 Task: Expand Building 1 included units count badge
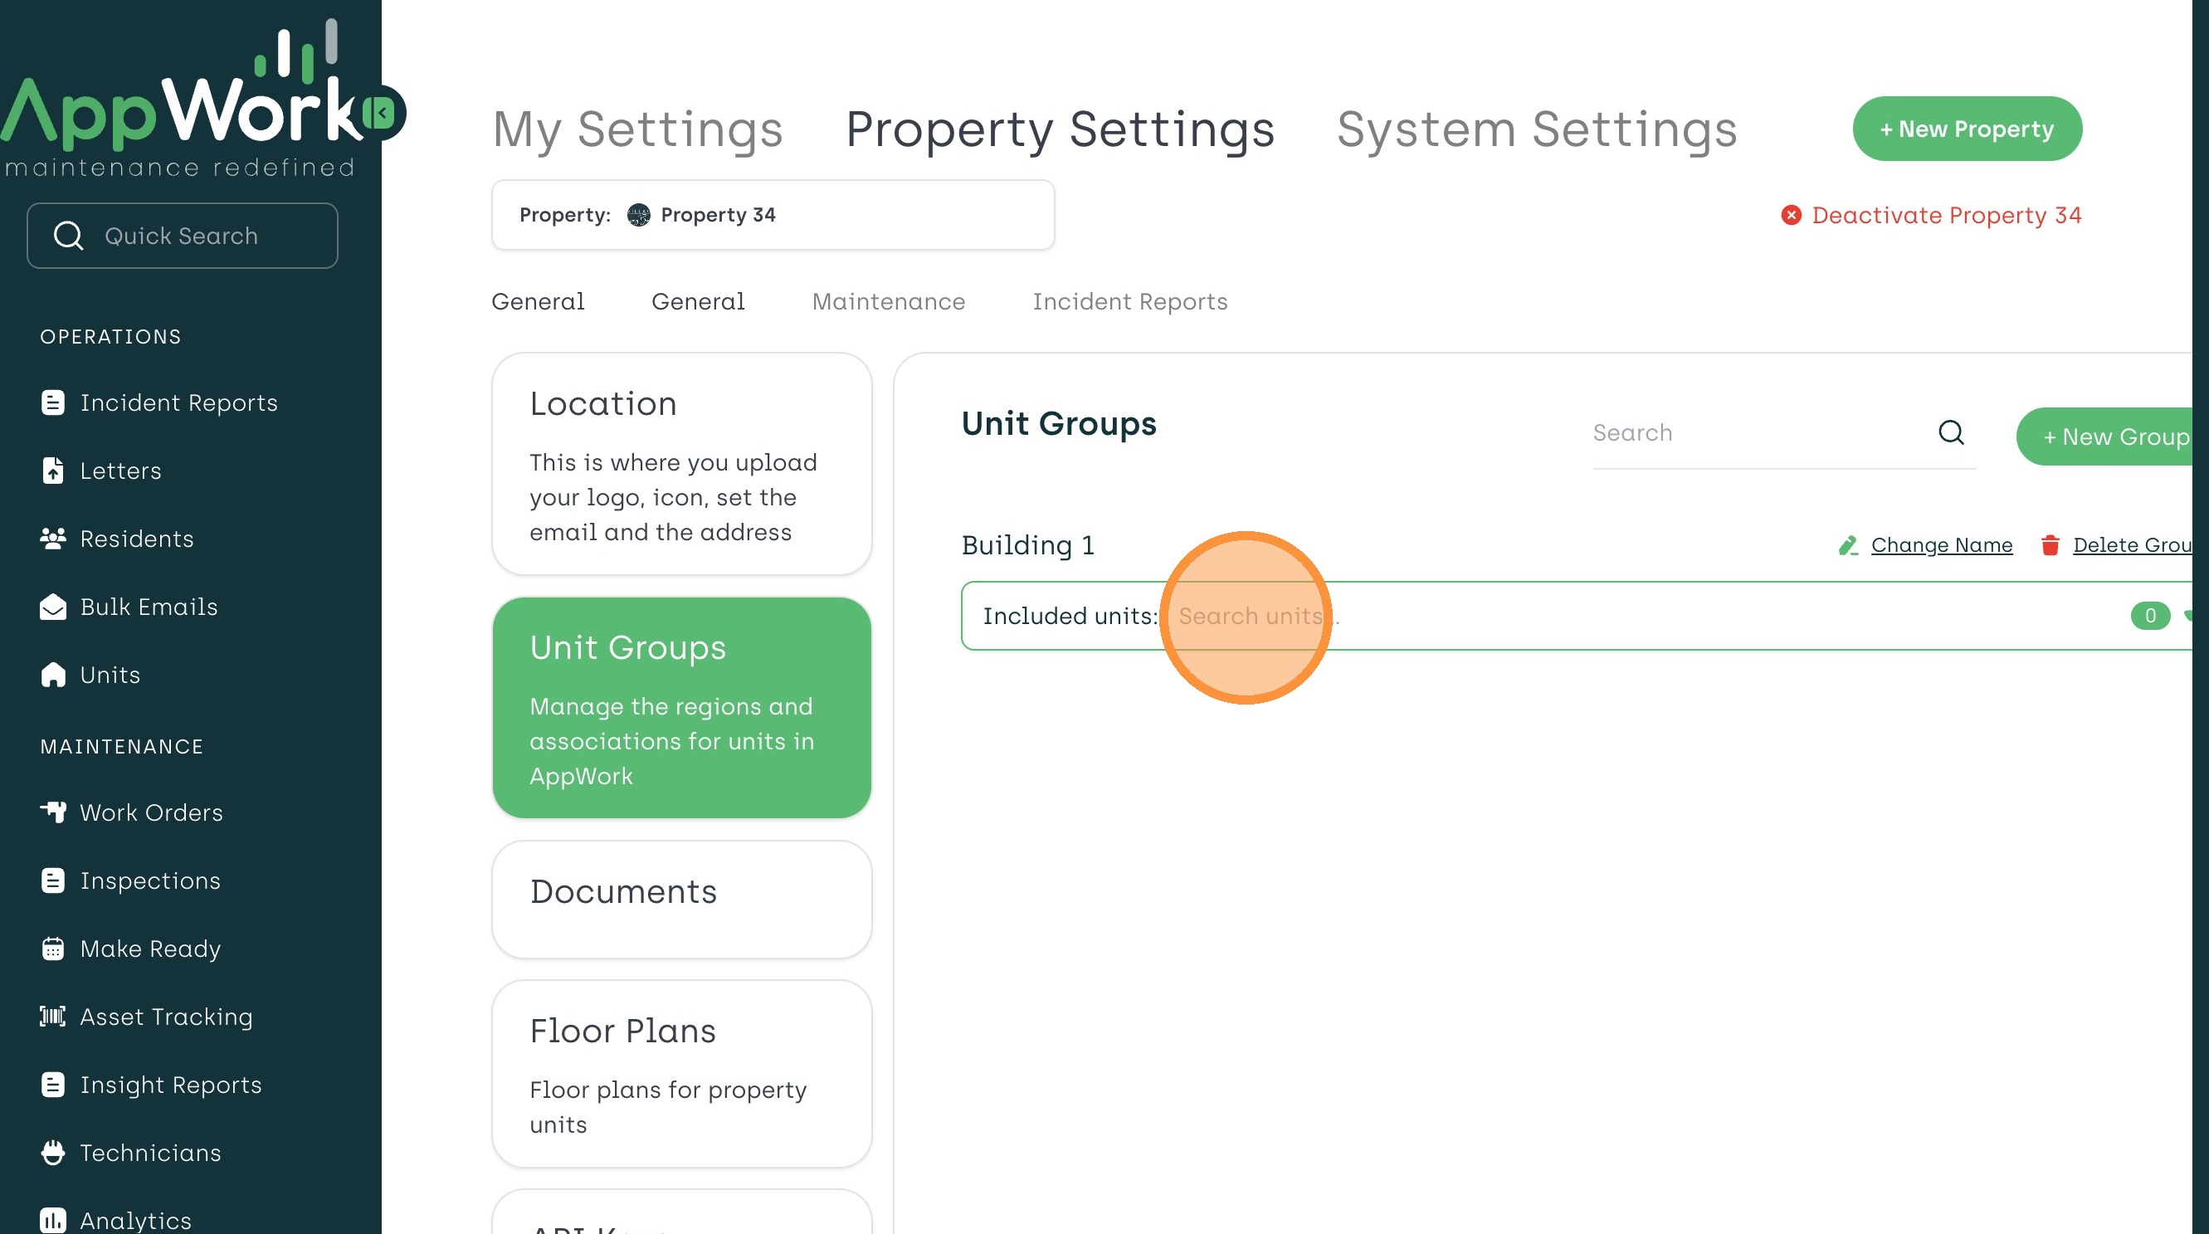tap(2149, 616)
